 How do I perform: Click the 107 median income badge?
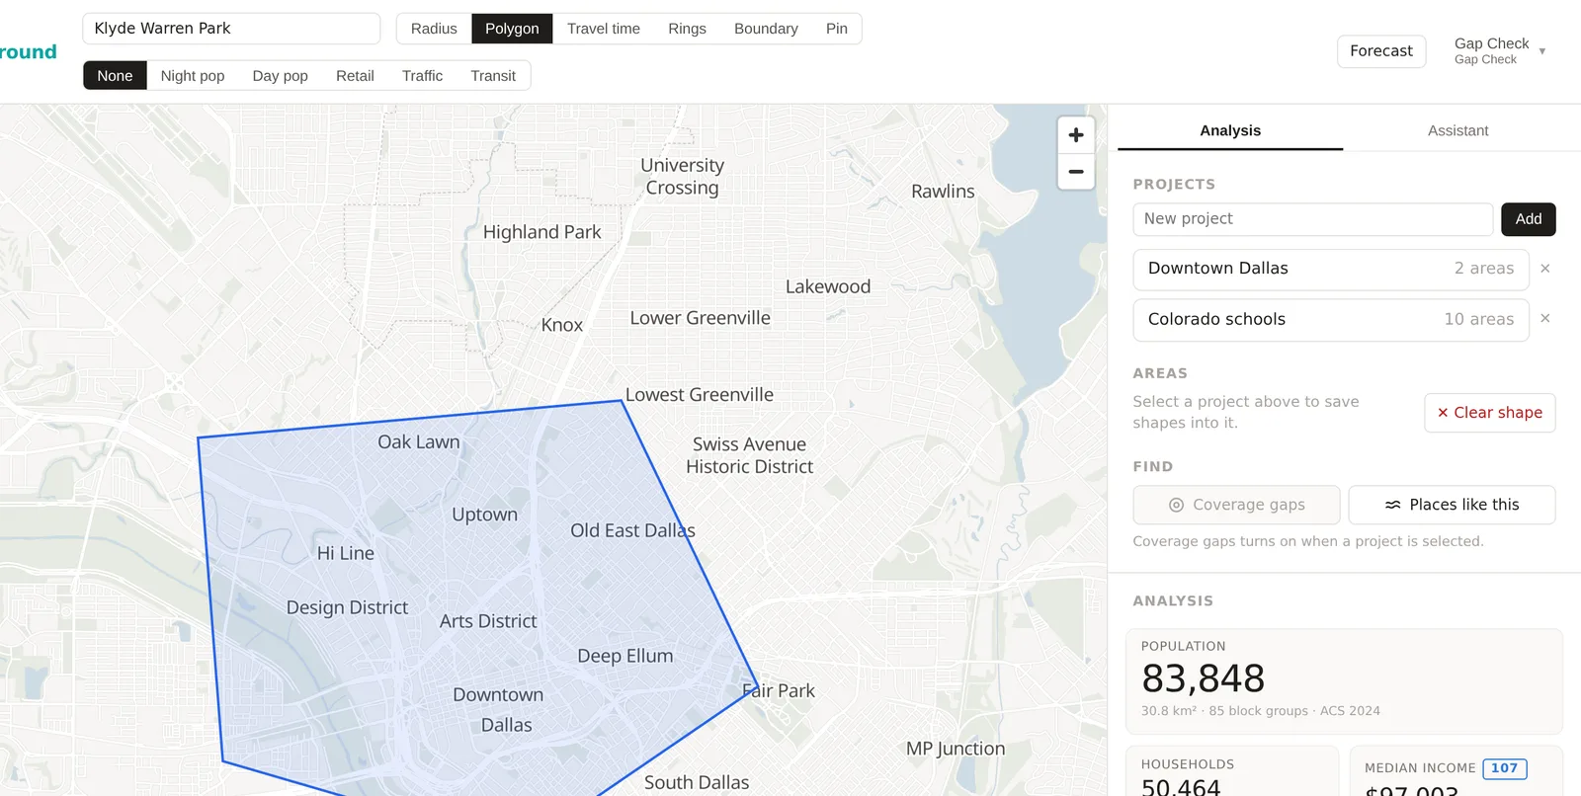pyautogui.click(x=1505, y=768)
